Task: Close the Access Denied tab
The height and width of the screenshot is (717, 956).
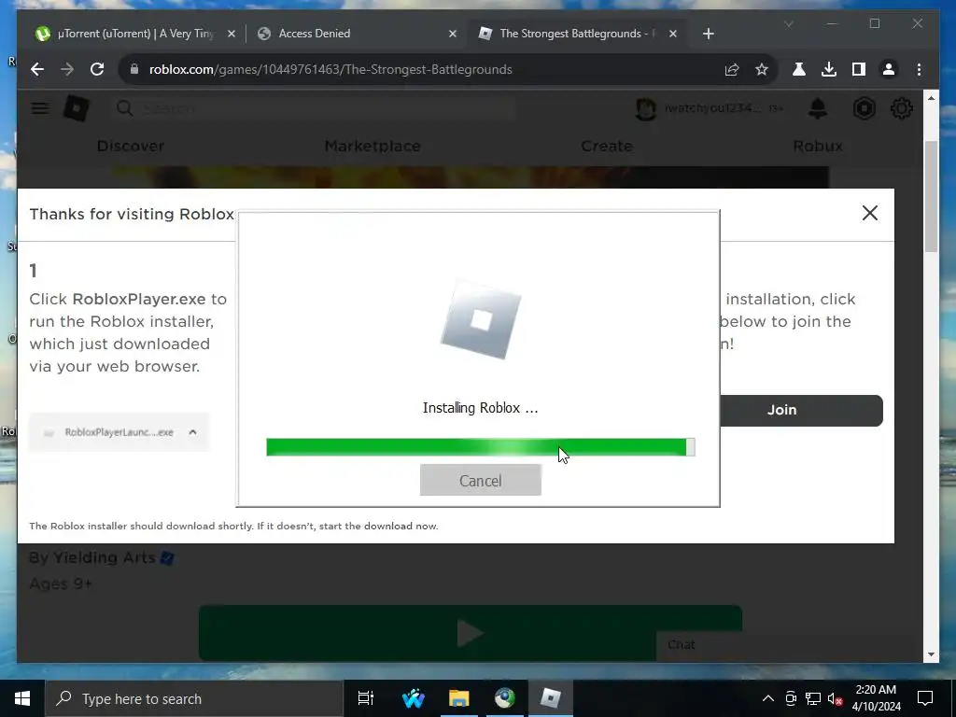Action: (x=453, y=34)
